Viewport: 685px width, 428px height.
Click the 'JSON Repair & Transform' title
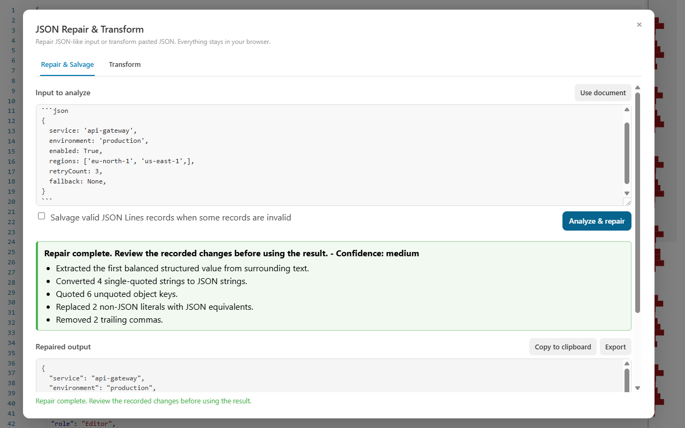pos(90,29)
